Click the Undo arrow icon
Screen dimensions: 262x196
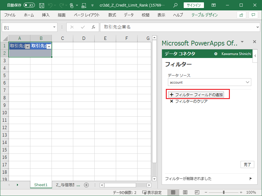(50, 5)
